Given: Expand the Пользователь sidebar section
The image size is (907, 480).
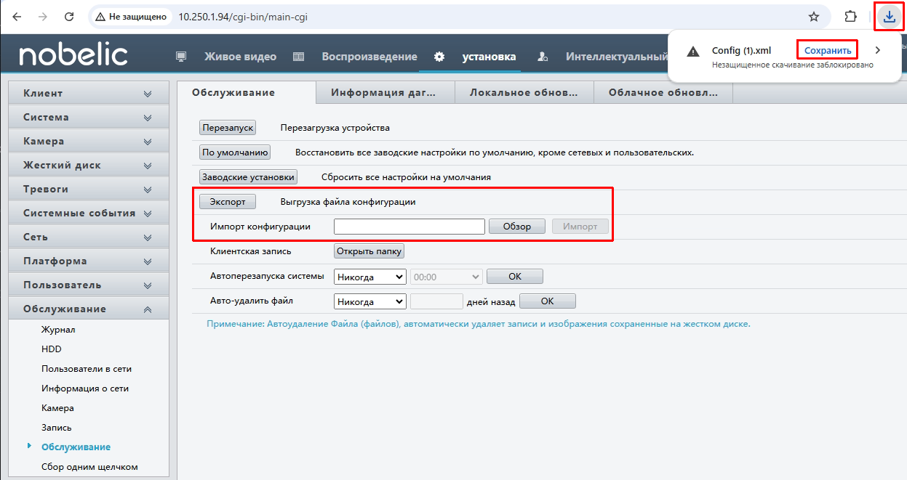Looking at the screenshot, I should [x=88, y=285].
